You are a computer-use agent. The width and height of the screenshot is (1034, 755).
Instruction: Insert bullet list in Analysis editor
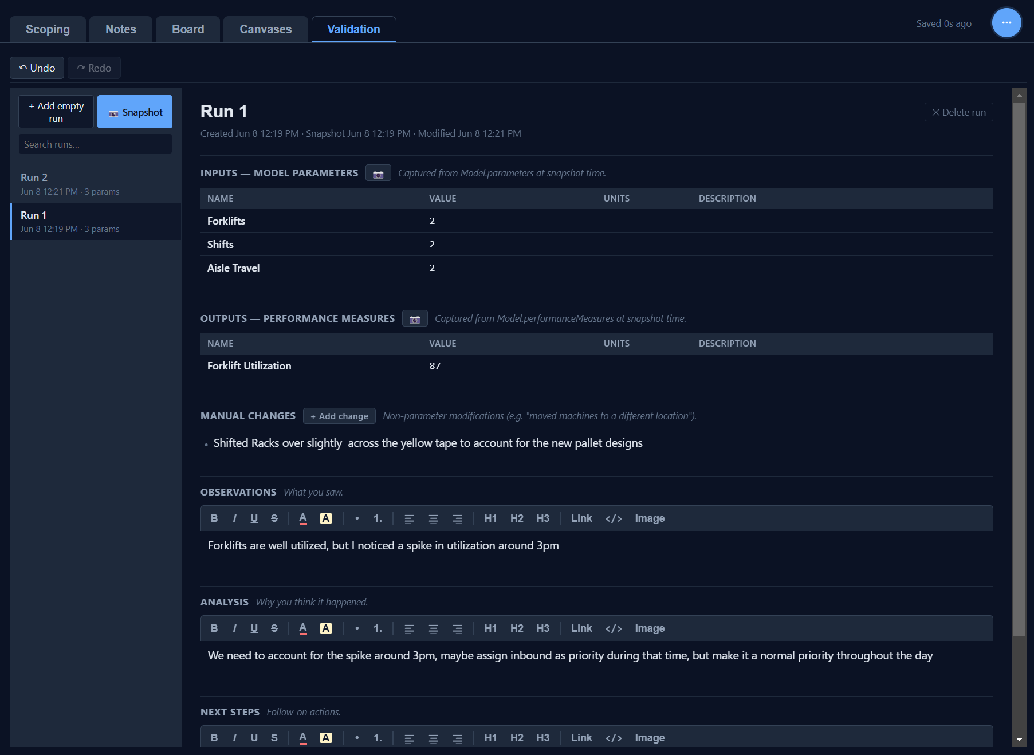pos(357,628)
